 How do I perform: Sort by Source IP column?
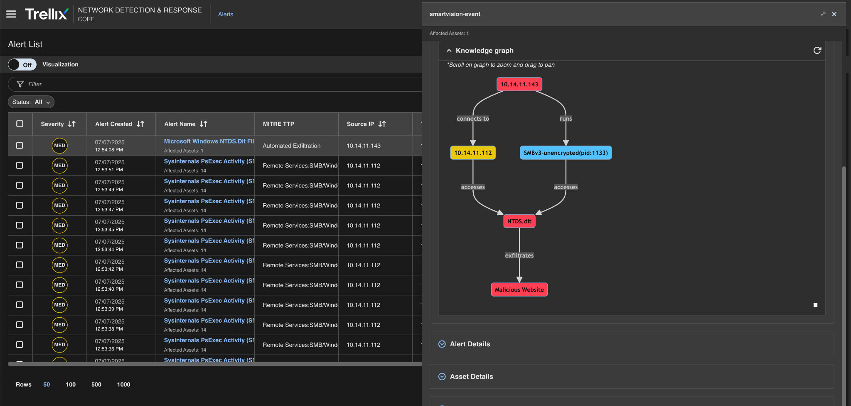point(382,124)
